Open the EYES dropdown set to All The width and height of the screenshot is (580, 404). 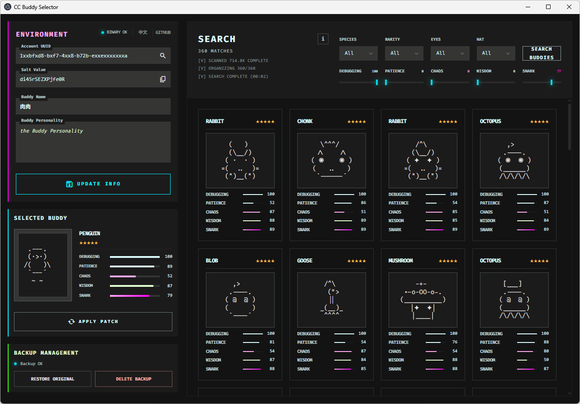[450, 53]
